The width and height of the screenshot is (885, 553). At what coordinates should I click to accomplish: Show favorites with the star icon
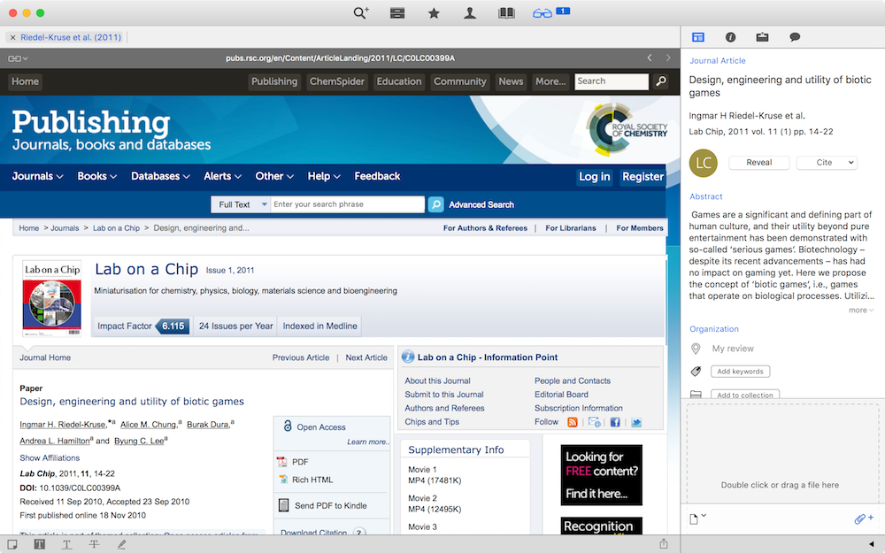pos(434,13)
